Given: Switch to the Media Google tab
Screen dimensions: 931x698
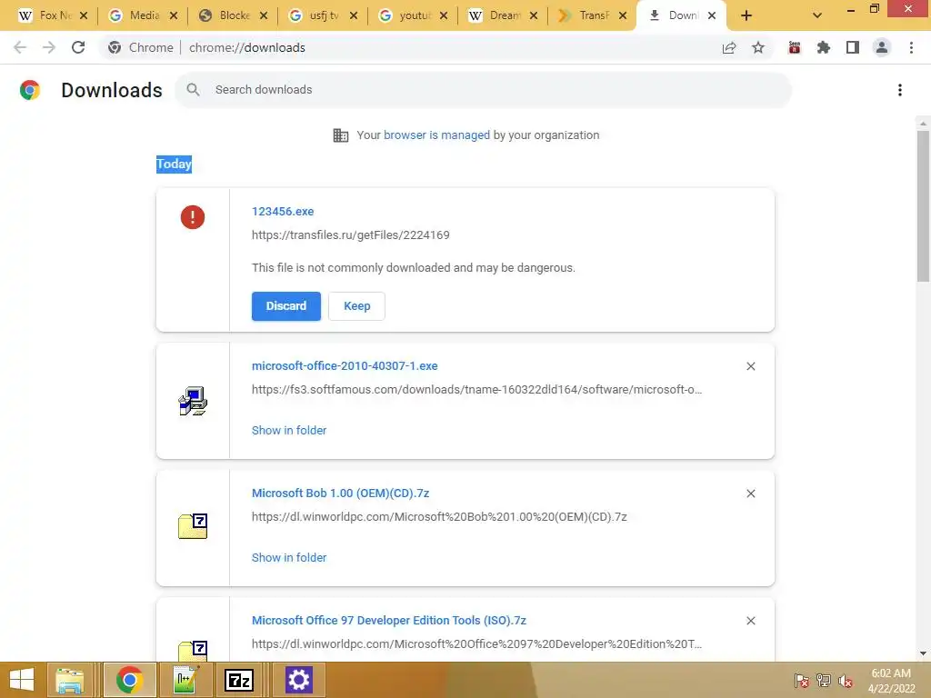Looking at the screenshot, I should pyautogui.click(x=143, y=15).
